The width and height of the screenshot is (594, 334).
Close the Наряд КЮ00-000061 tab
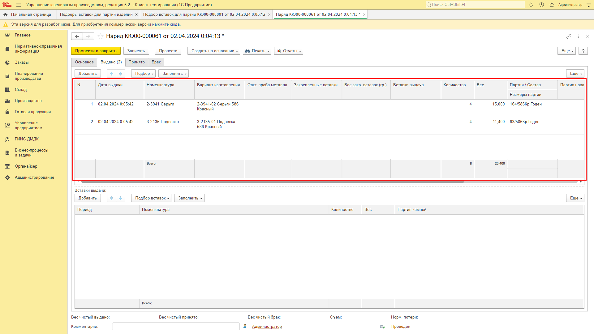[x=364, y=15]
